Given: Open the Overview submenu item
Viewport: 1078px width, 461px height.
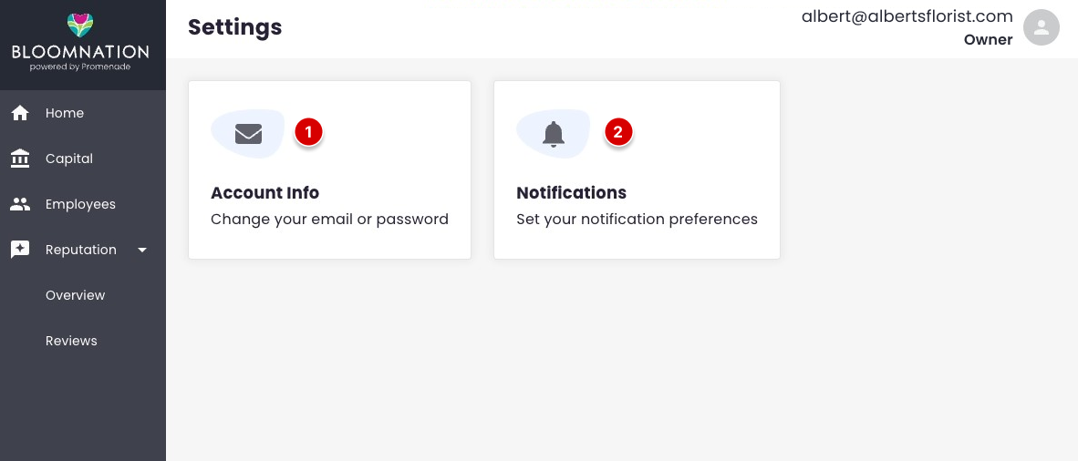Looking at the screenshot, I should click(x=76, y=295).
